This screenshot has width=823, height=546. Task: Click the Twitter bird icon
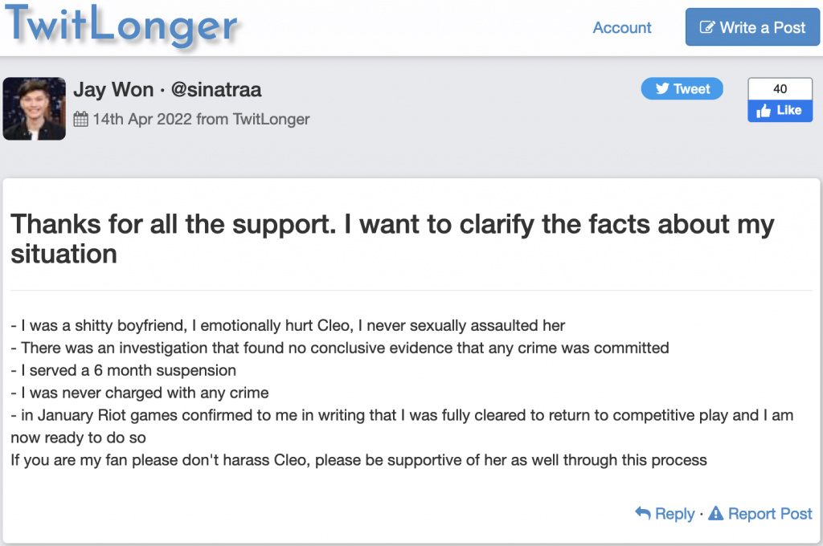pos(662,88)
